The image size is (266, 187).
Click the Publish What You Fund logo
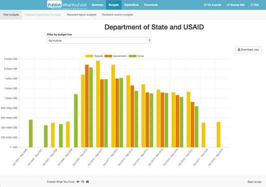(x=67, y=5)
